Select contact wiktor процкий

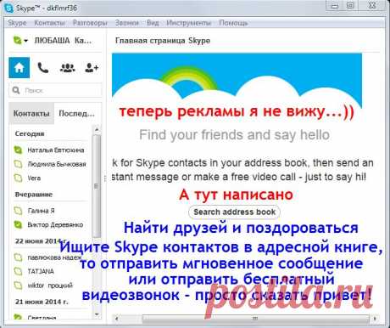(51, 285)
